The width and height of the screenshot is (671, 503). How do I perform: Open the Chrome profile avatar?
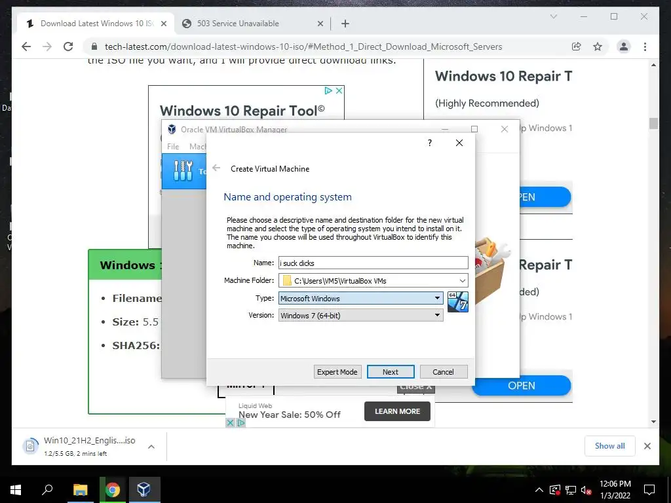(x=624, y=47)
